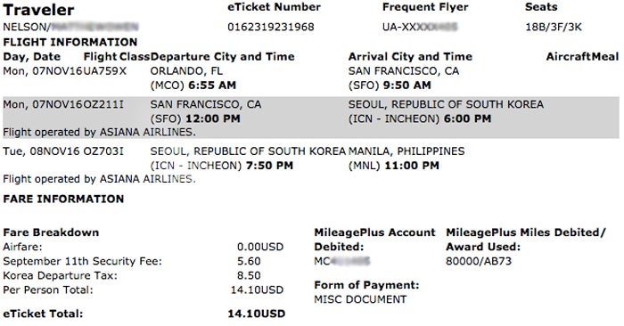Click the bold eTicket Total 14.10USD

257,314
